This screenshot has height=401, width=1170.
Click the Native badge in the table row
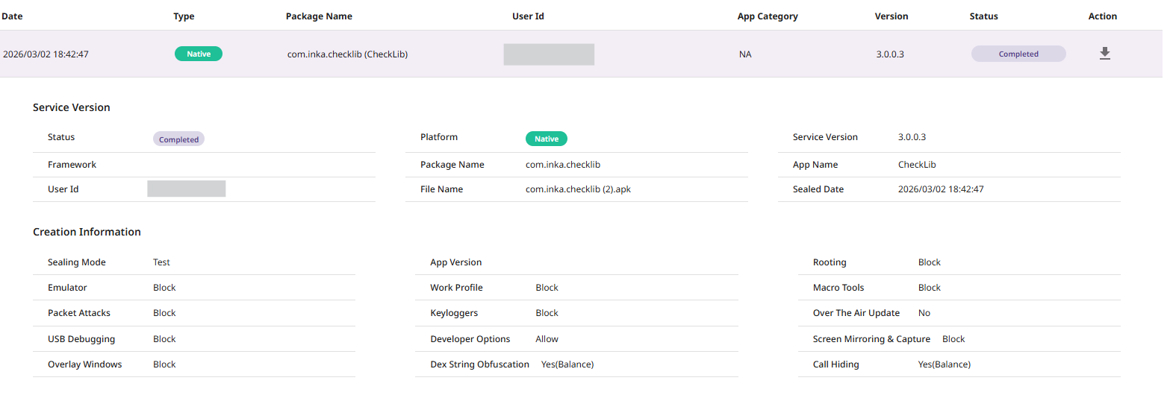[x=199, y=54]
